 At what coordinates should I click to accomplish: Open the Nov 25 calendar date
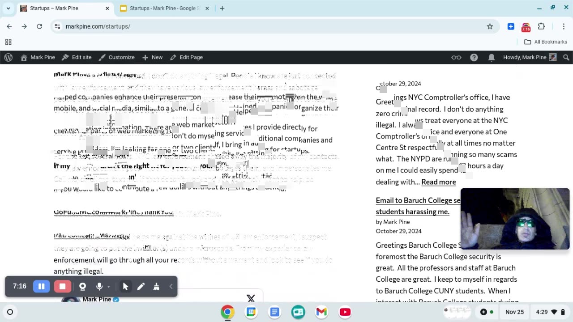[x=514, y=312]
